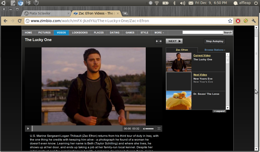Viewport: 260px width, 152px height.
Task: Close the Zac Efron Videos tab
Action: click(118, 13)
